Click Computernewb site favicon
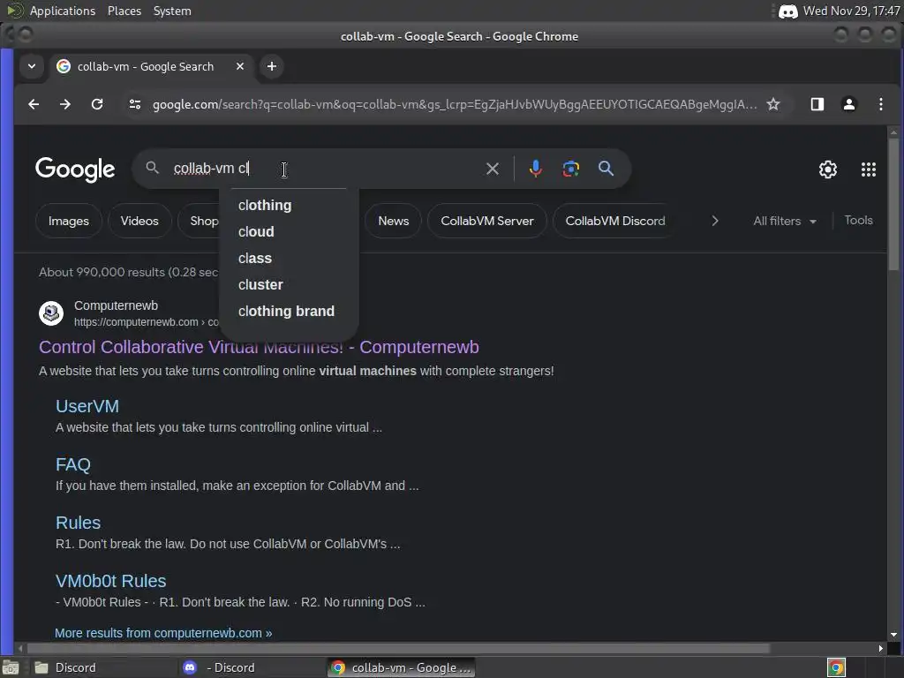The height and width of the screenshot is (678, 904). coord(51,313)
